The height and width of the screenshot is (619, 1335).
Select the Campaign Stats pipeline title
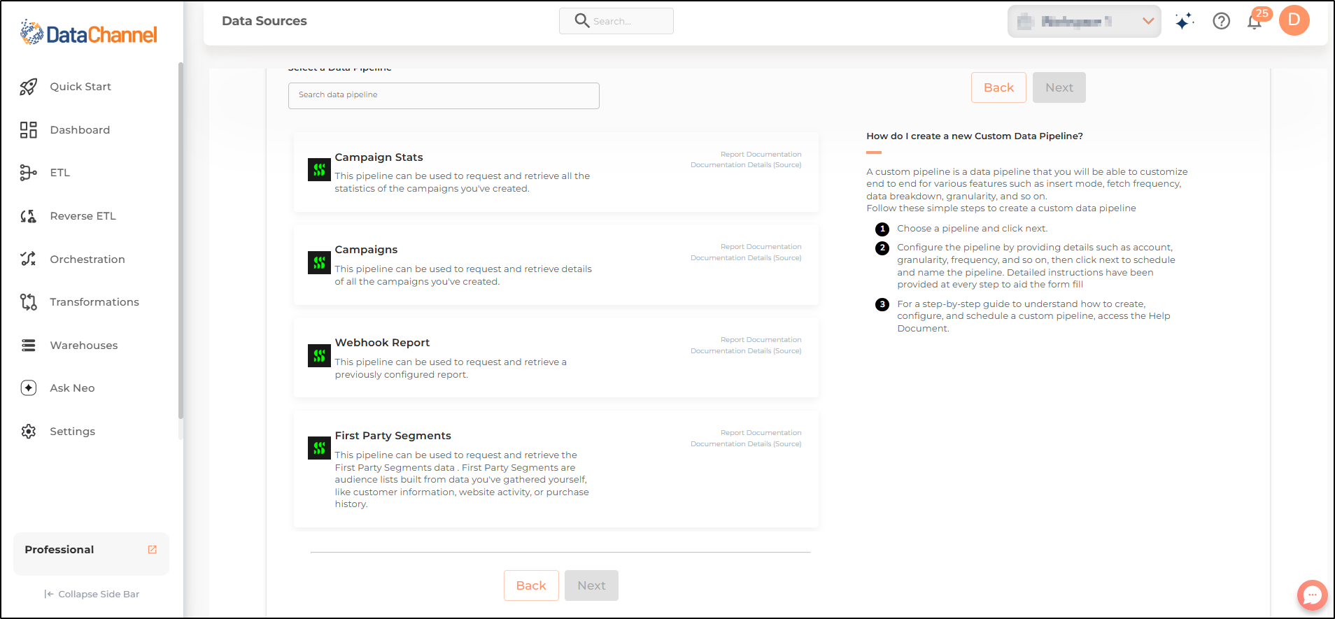[379, 157]
